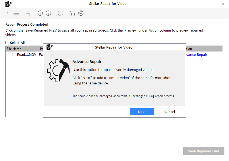Open the user account icon
The width and height of the screenshot is (229, 161).
coord(81,13)
